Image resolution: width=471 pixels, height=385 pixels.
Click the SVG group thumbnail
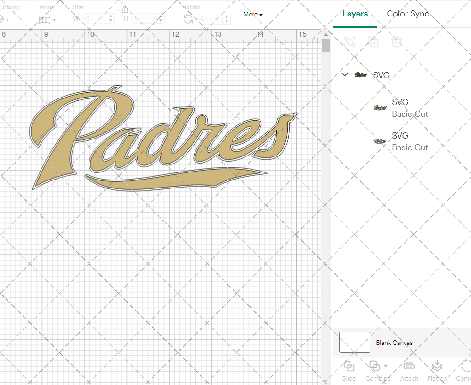click(361, 75)
